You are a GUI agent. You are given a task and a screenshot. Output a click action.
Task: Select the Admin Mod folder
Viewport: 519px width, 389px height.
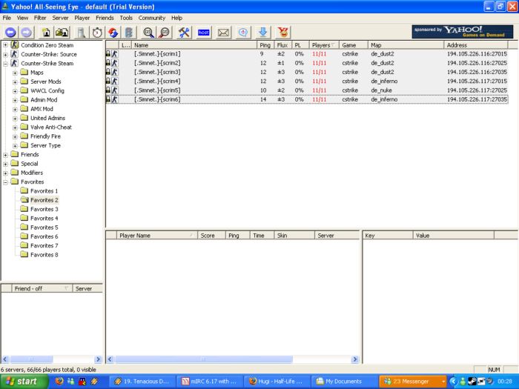coord(44,99)
